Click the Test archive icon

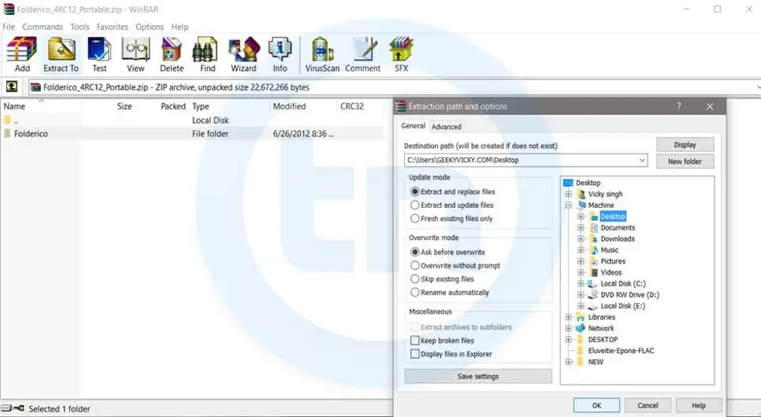click(x=99, y=49)
